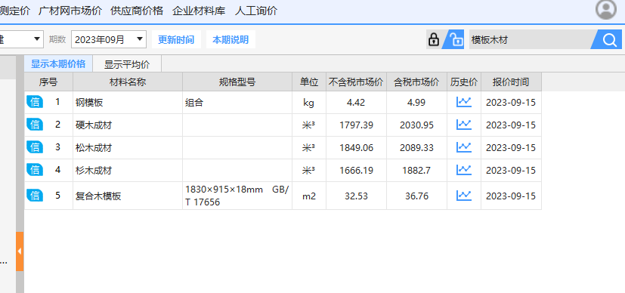Image resolution: width=625 pixels, height=293 pixels.
Task: Click the 规格型号 column header
Action: [237, 82]
